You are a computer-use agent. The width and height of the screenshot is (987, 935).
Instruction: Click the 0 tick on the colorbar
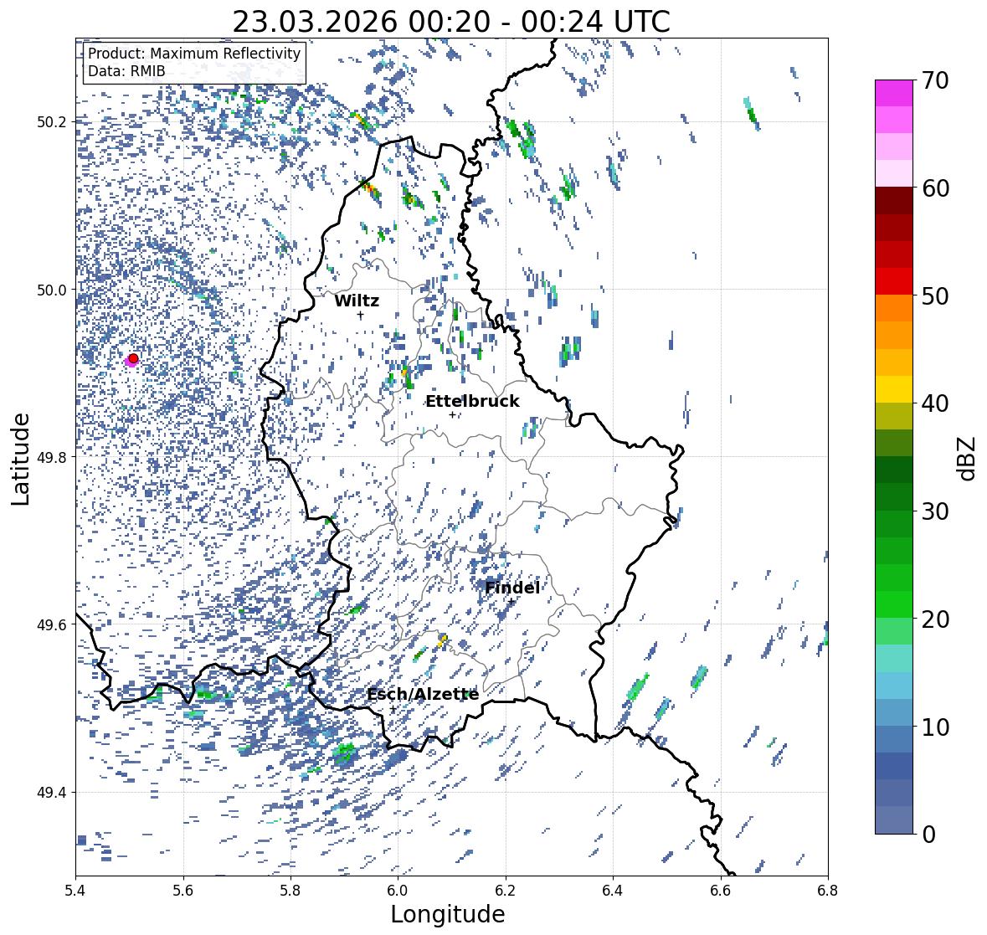pyautogui.click(x=928, y=835)
